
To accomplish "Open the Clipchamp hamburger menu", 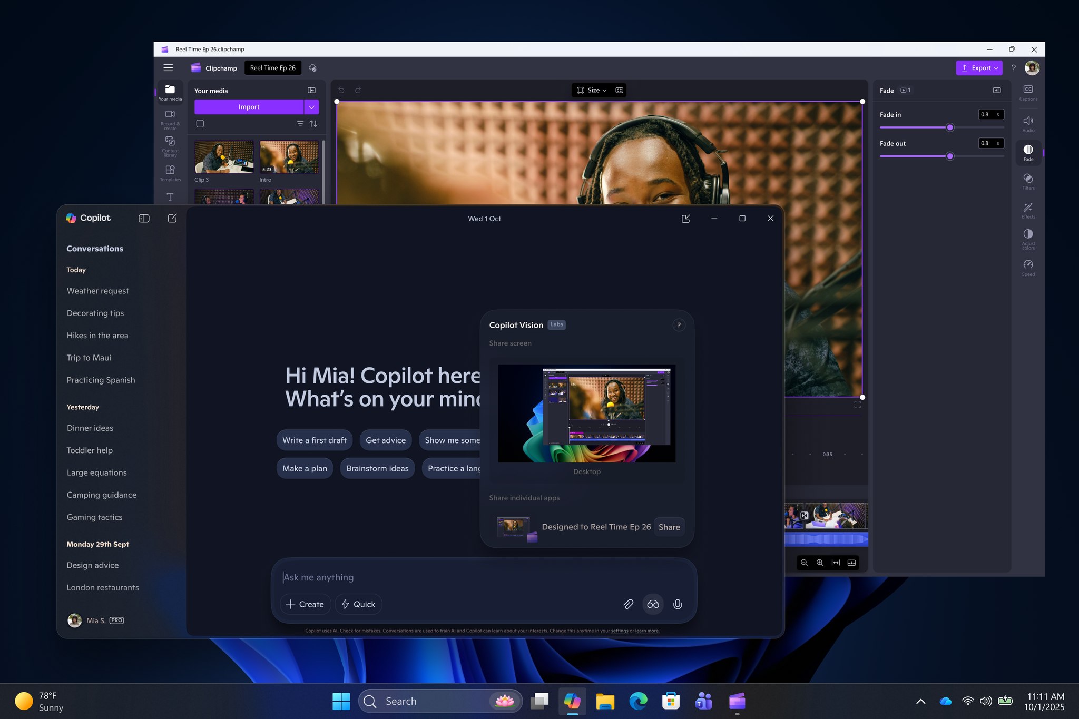I will click(168, 68).
